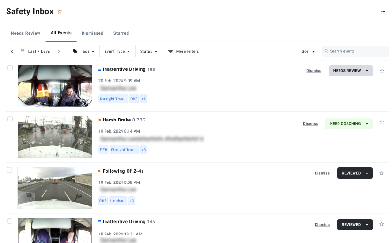The width and height of the screenshot is (392, 243).
Task: Click the 20 Feb. 2024 9.09 AM timestamp
Action: point(119,81)
